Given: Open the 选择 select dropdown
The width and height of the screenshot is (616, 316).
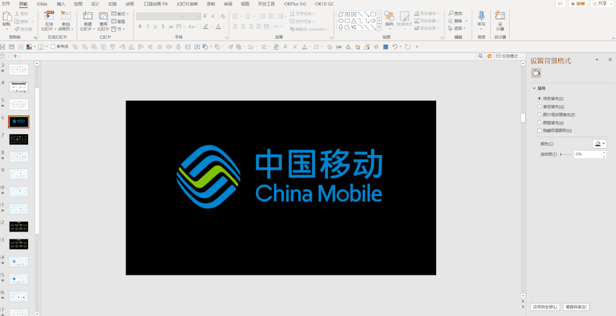Looking at the screenshot, I should point(458,29).
